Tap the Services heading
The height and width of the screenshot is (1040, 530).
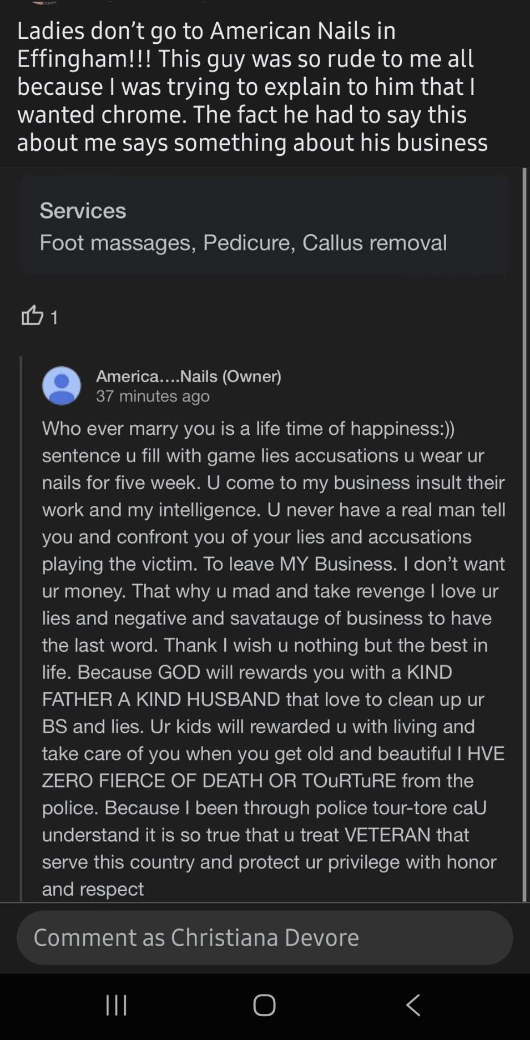pos(83,211)
